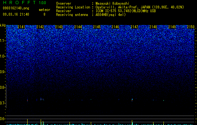Click the 1.0 kHz frequency axis label
197x125 pixels.
tap(3, 56)
